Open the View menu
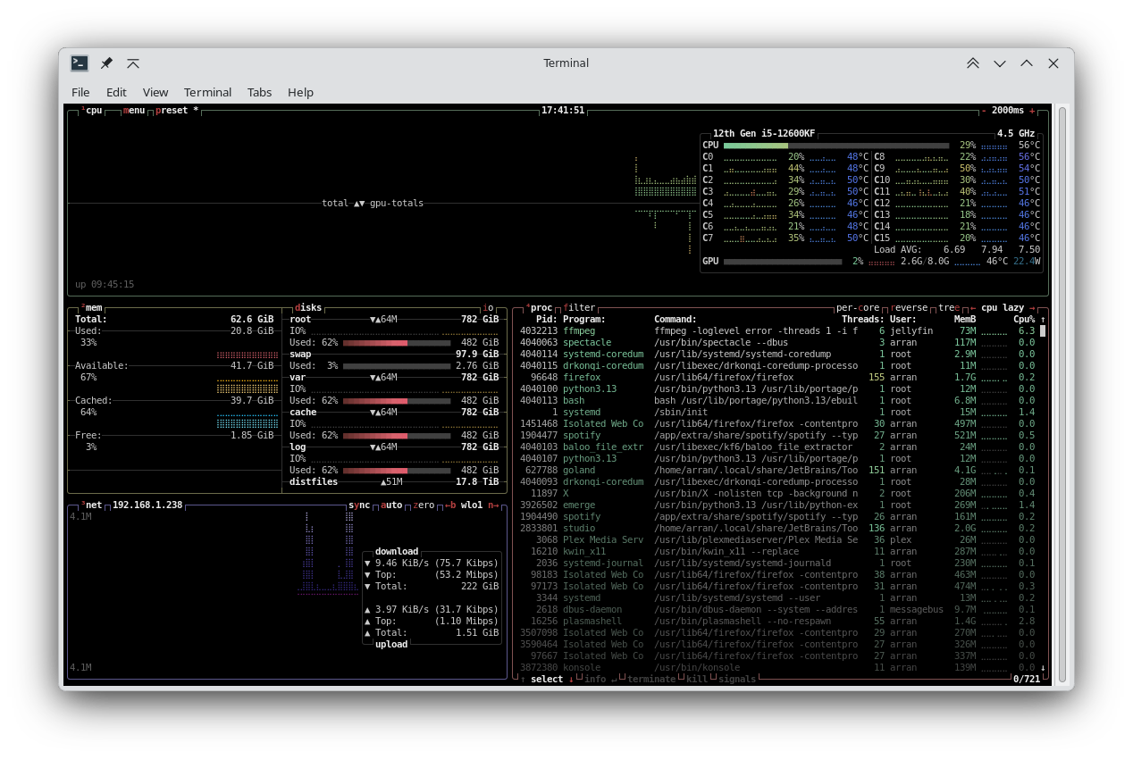This screenshot has height=760, width=1133. [155, 92]
